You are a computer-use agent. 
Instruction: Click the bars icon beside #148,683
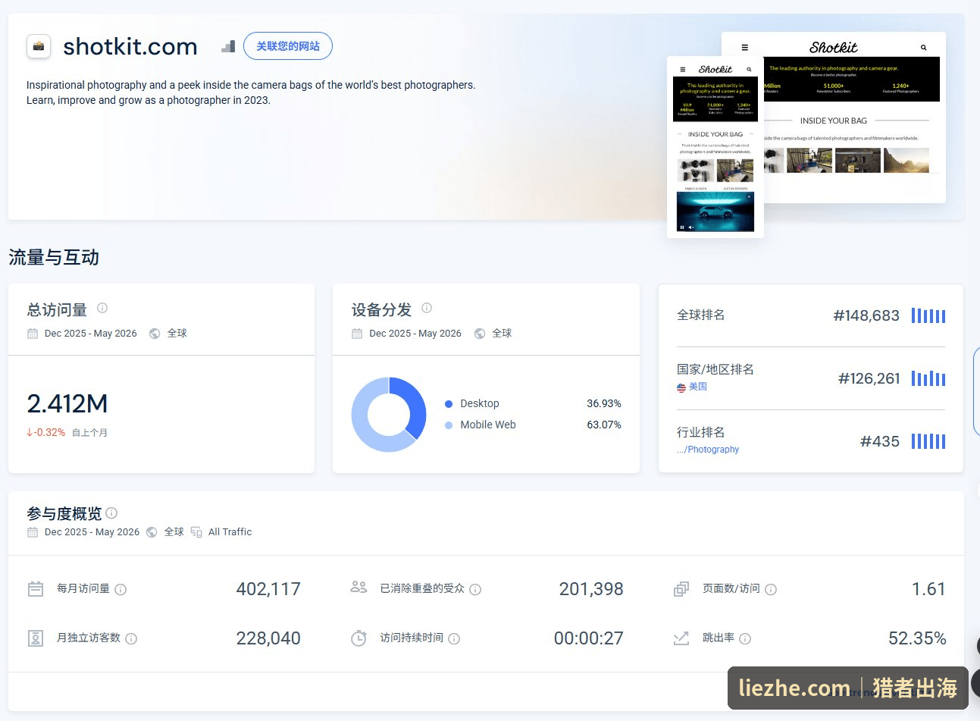point(928,315)
